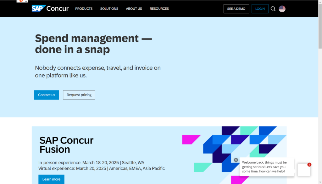Expand the Products menu

[x=84, y=9]
